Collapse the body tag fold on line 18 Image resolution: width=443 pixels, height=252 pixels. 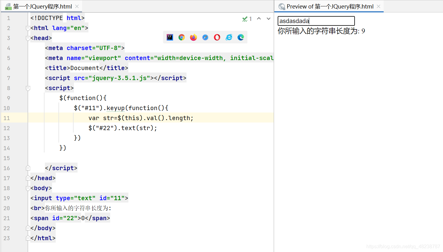point(28,188)
